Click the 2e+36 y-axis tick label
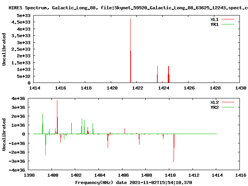Screen dimensions: 248x186 18,116
